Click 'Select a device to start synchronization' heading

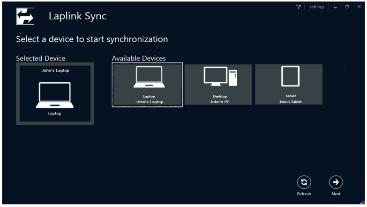coord(92,39)
